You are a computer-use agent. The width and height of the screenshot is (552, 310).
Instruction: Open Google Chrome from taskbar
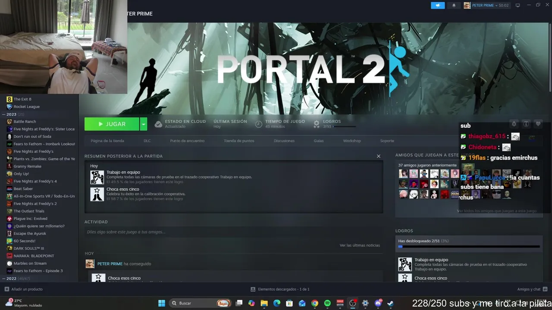pos(315,303)
